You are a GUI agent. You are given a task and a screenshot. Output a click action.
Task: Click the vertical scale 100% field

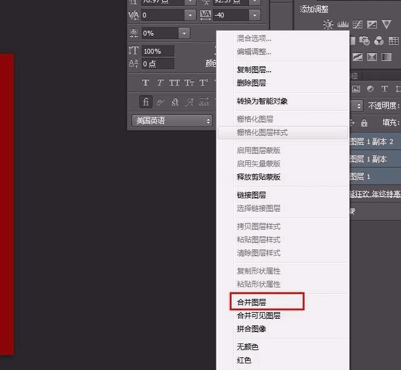(x=158, y=51)
